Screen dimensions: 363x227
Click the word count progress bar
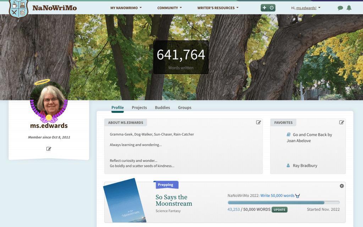click(x=284, y=203)
